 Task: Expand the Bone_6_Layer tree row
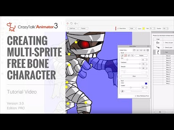164,47
